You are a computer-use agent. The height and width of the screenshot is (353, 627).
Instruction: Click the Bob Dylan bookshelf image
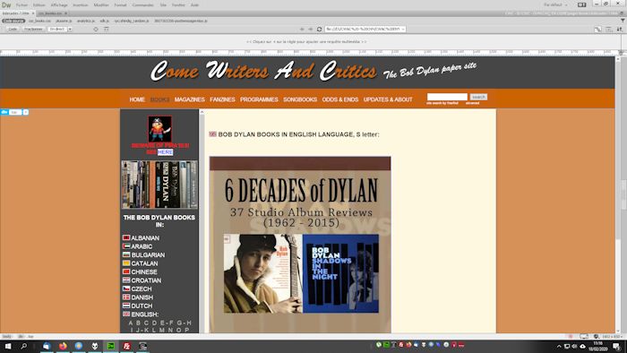[x=159, y=185]
